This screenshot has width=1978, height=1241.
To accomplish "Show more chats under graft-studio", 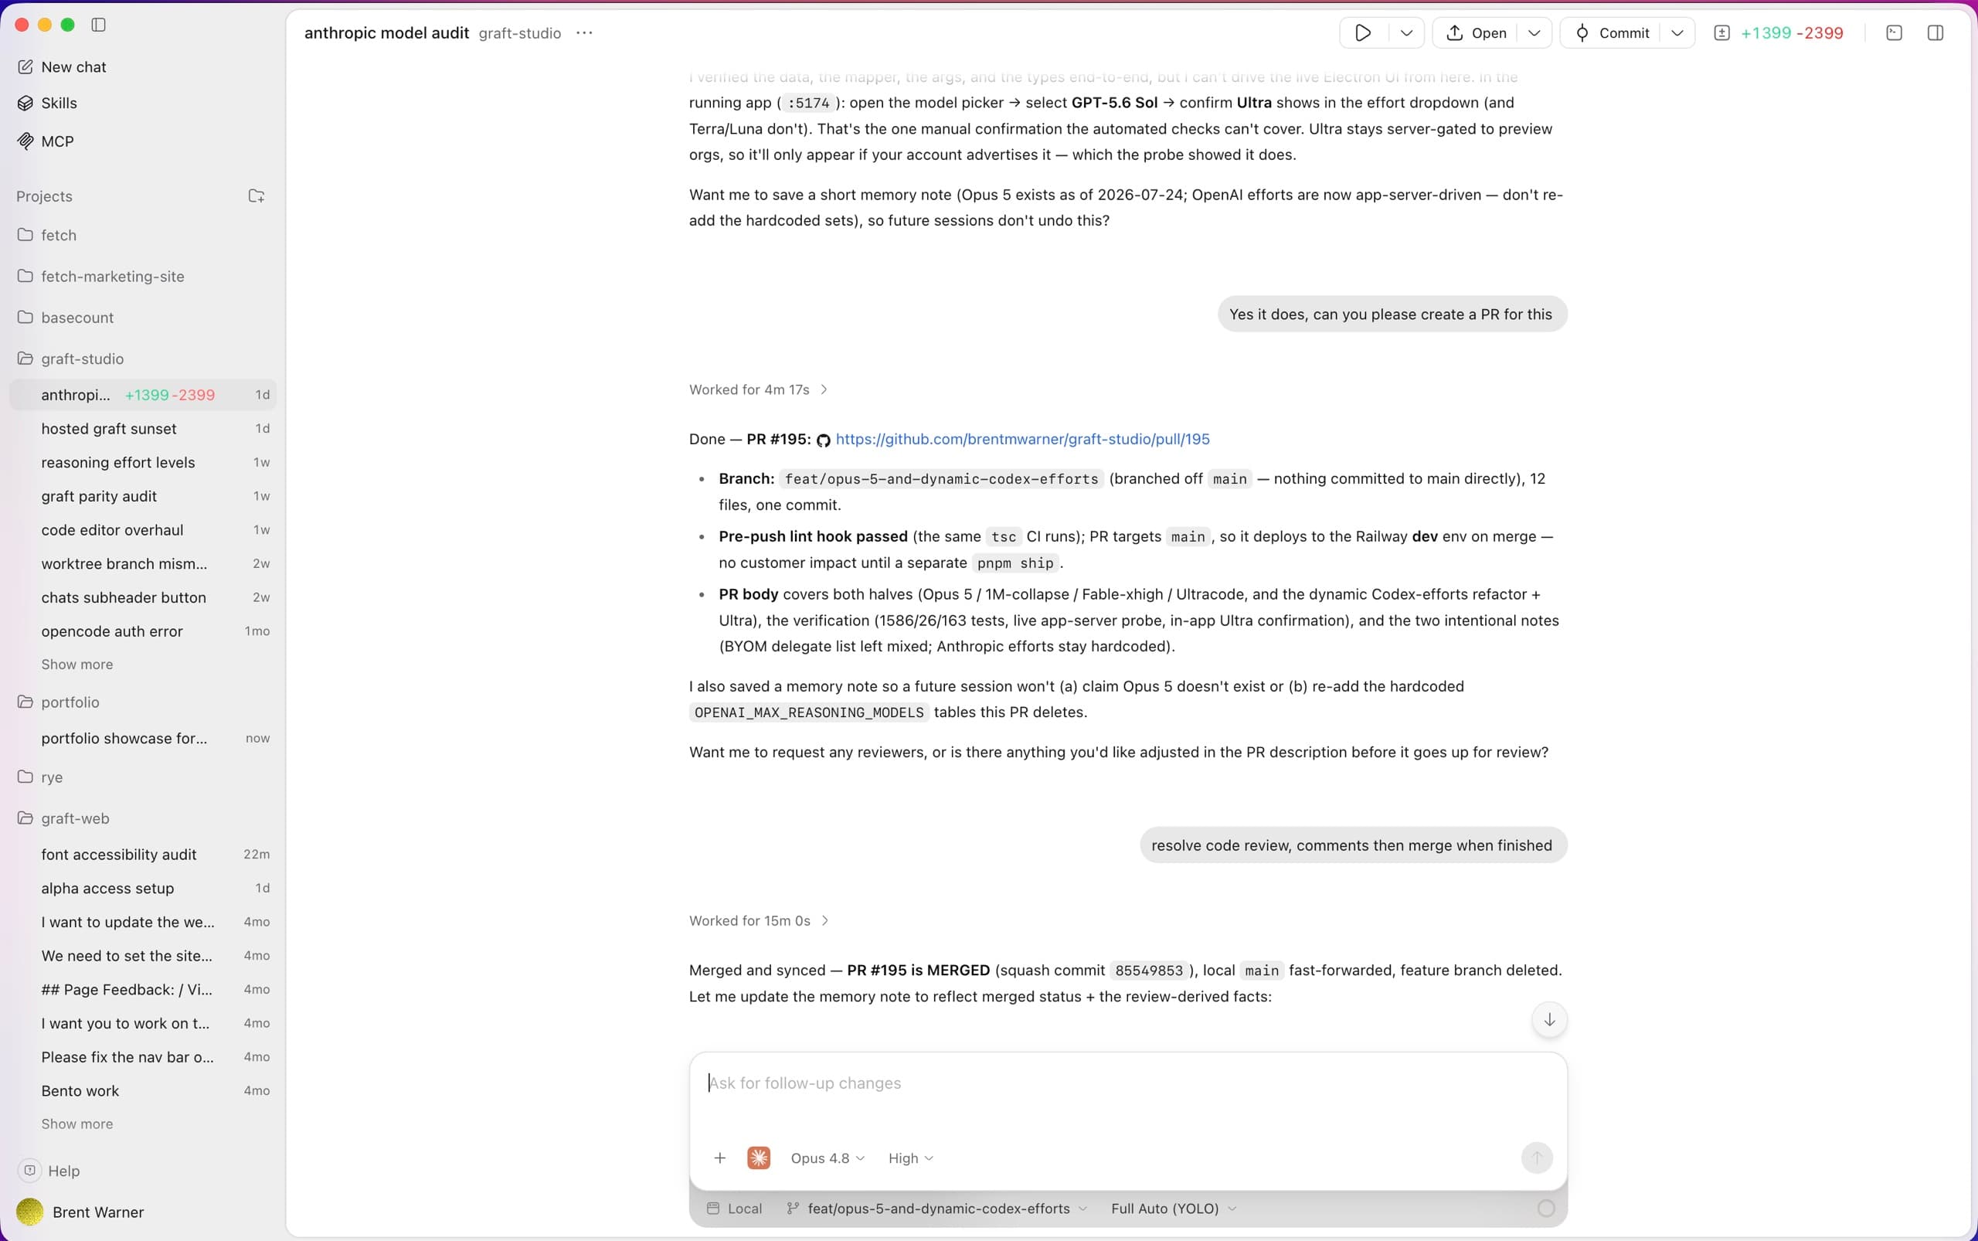I will [x=77, y=664].
